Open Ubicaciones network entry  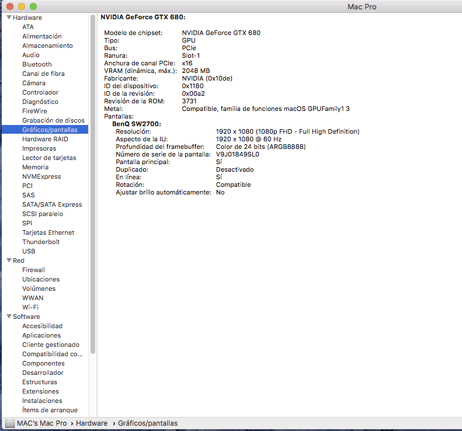(41, 279)
